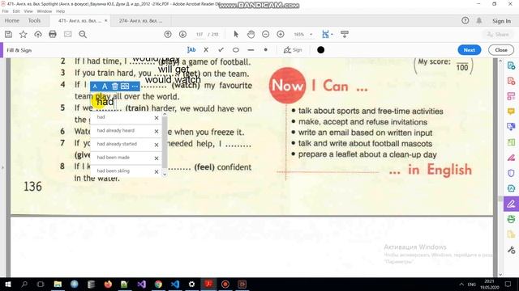Close the 471- document tab
This screenshot has width=519, height=291.
point(106,21)
